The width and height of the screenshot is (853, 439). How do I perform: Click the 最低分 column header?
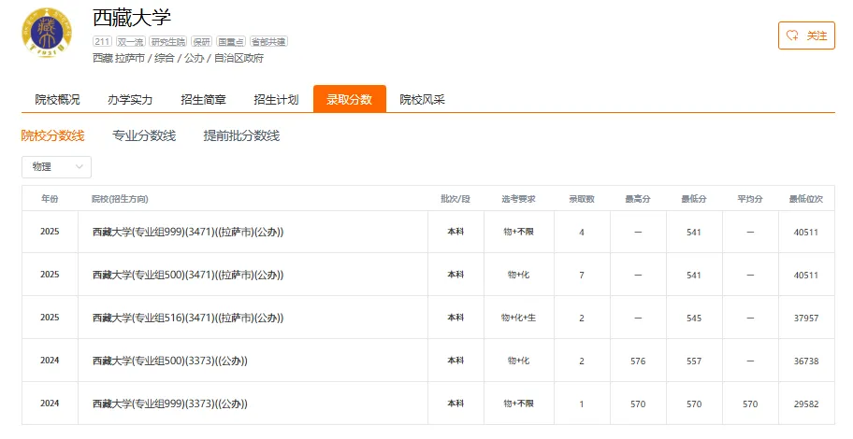pyautogui.click(x=694, y=199)
